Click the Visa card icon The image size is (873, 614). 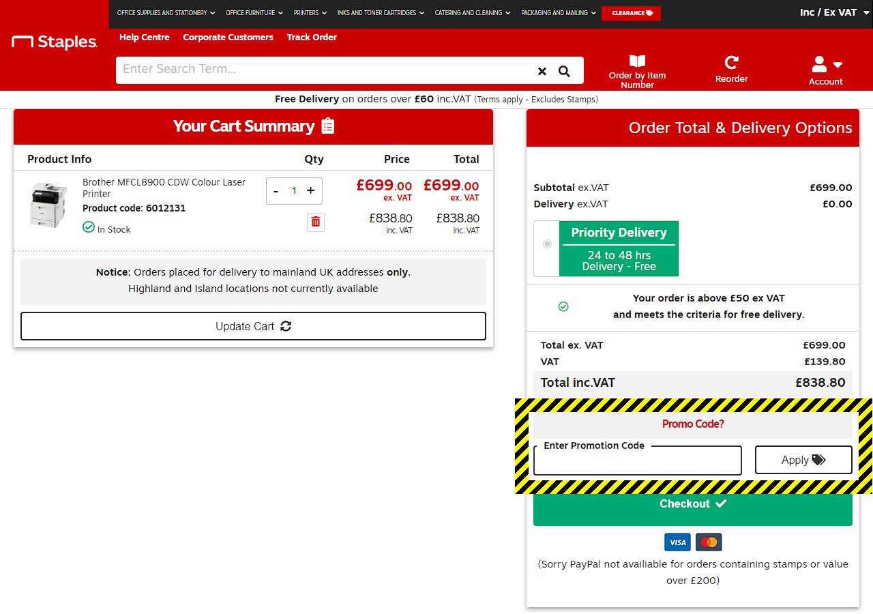[677, 542]
